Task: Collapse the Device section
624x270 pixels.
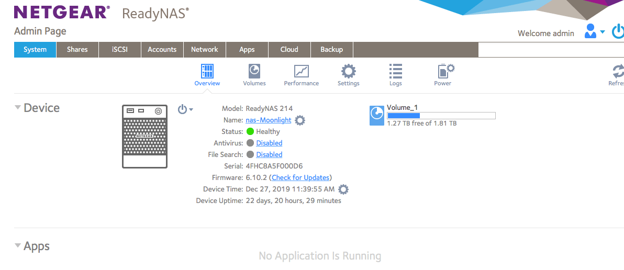Action: click(17, 107)
